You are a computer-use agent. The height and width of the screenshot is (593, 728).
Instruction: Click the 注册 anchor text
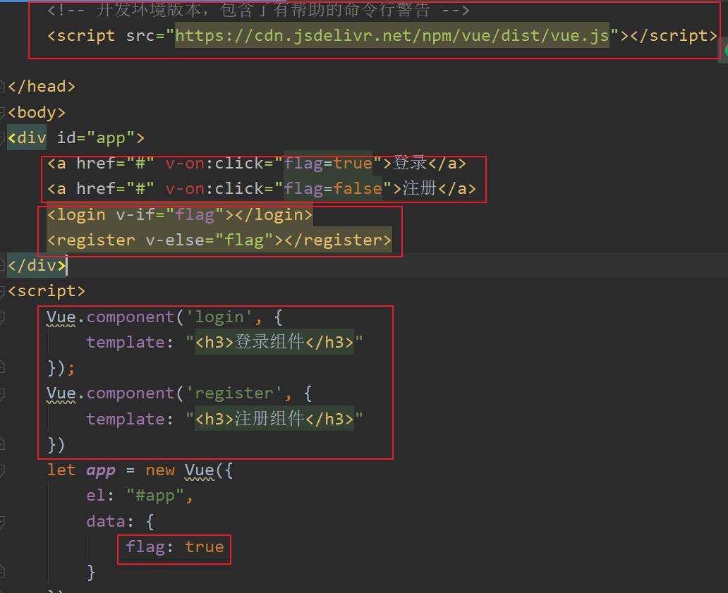point(420,189)
